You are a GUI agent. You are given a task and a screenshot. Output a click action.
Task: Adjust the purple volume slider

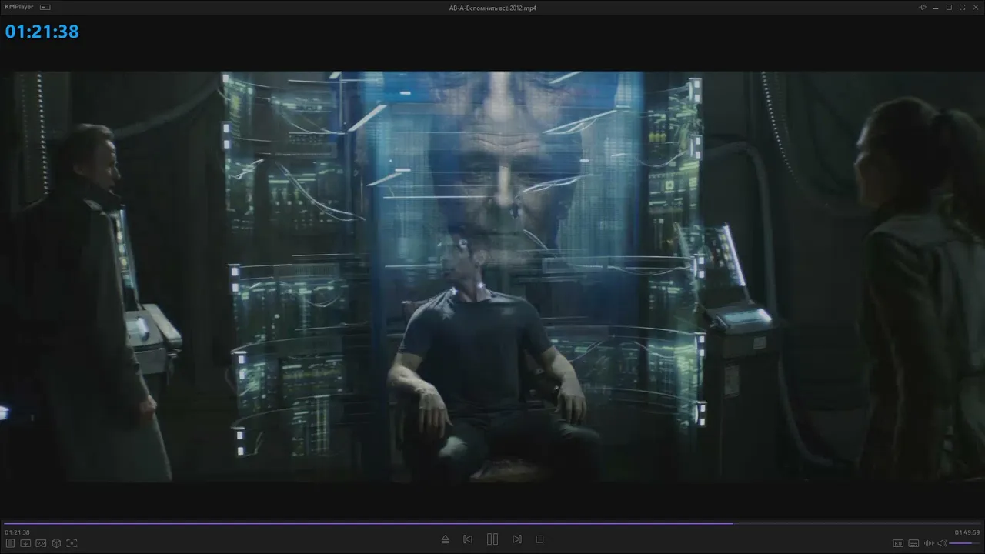click(x=965, y=543)
